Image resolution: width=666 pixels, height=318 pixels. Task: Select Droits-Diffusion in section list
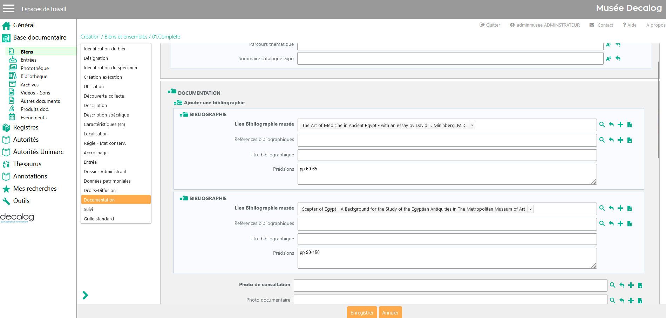(x=100, y=190)
